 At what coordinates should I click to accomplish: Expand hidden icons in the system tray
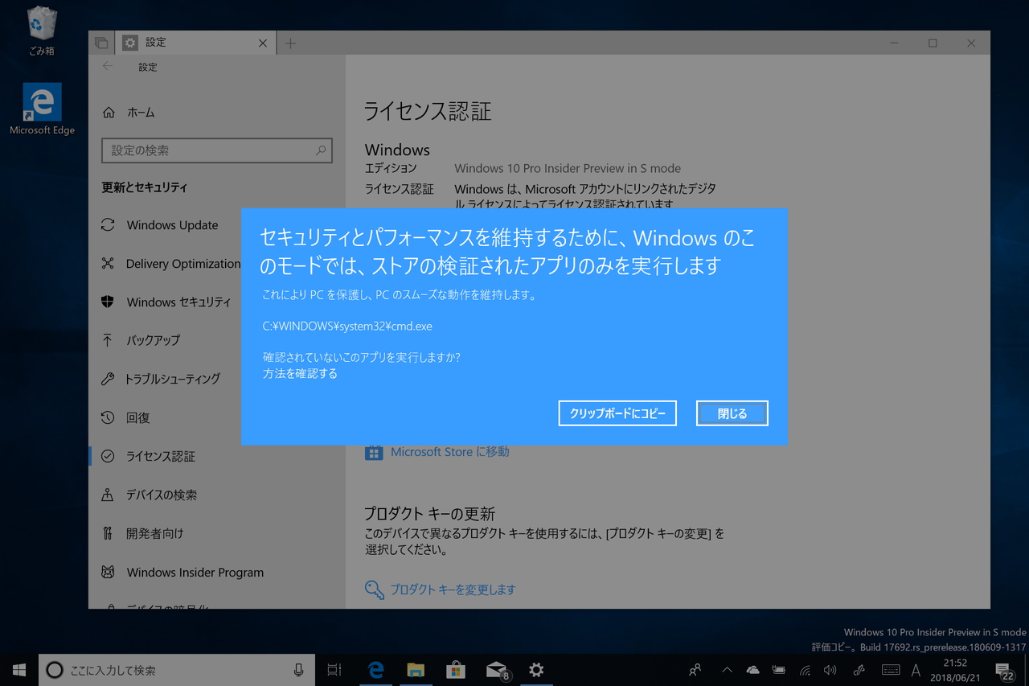(x=726, y=669)
